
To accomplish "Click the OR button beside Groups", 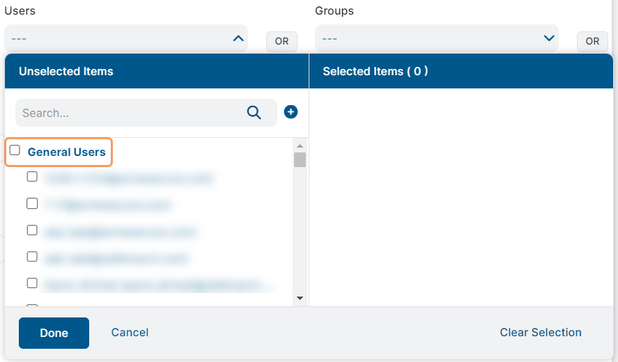I will tap(592, 41).
